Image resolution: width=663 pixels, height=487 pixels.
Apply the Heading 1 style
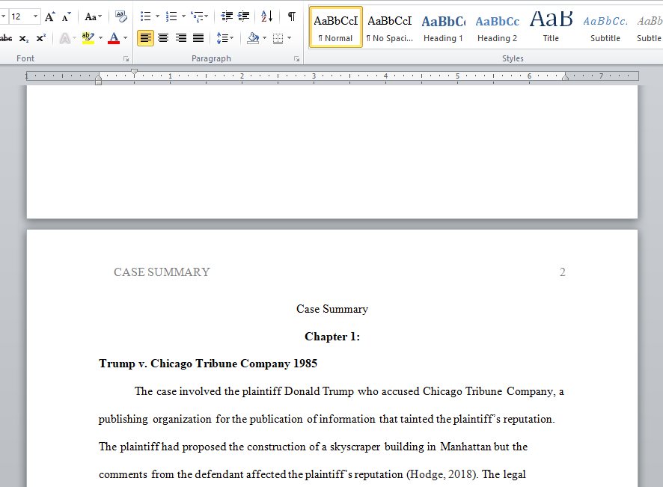tap(443, 27)
